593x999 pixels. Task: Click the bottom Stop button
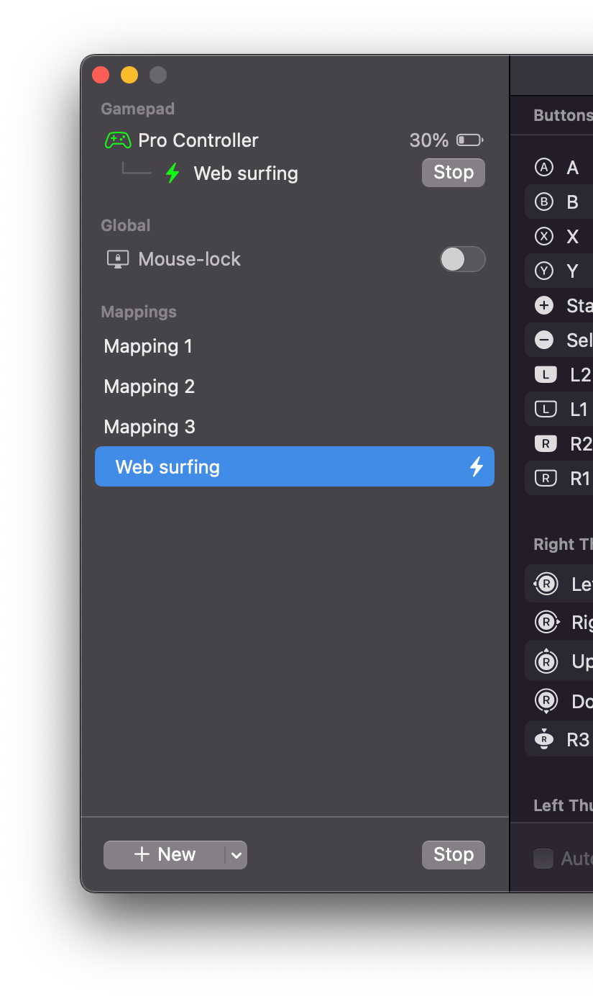coord(454,855)
